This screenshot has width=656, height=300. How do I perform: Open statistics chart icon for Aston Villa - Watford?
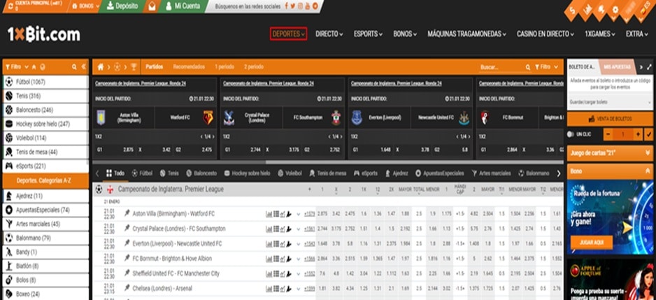(269, 214)
